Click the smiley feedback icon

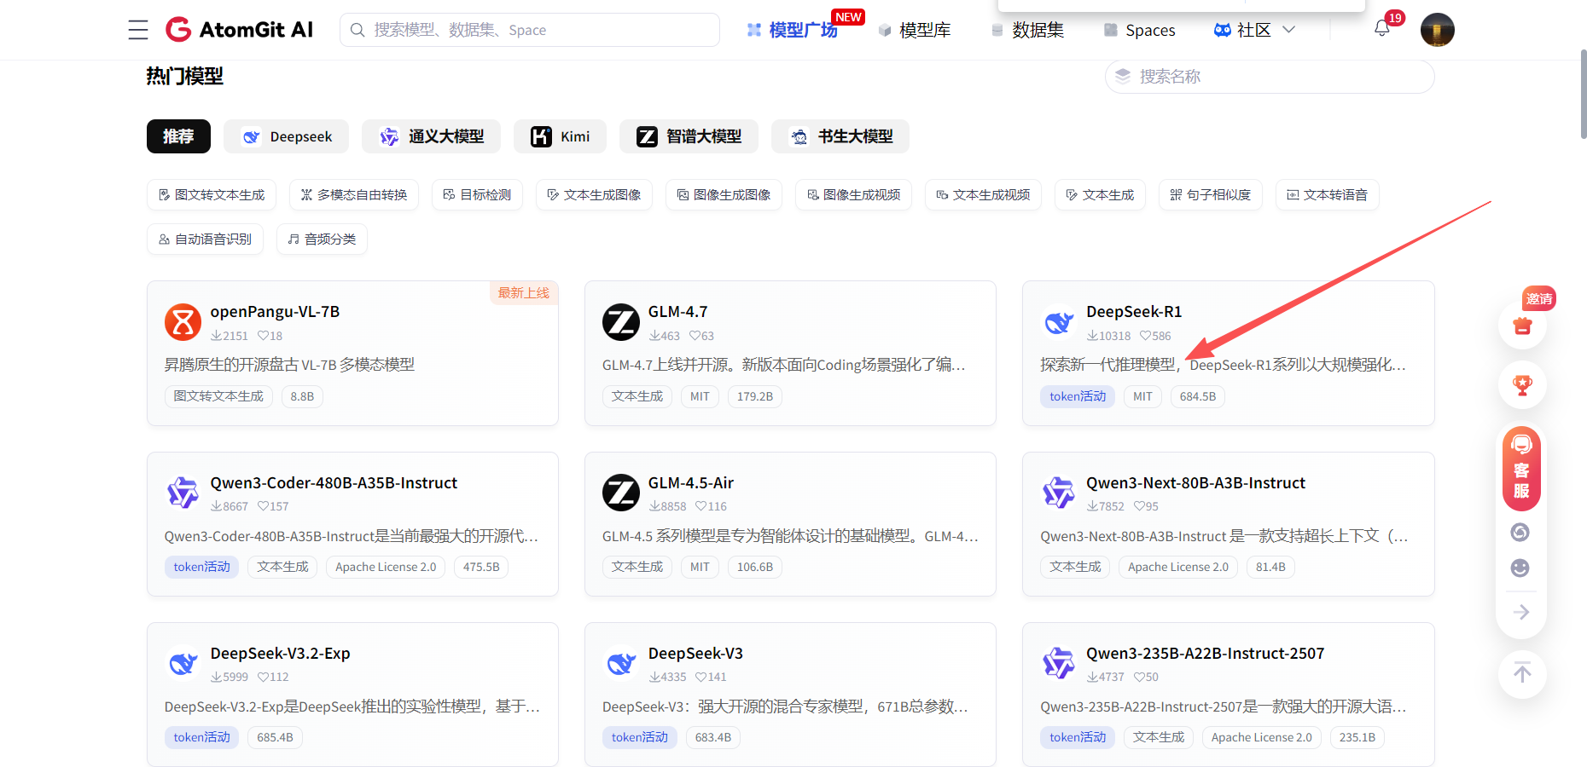pos(1520,568)
